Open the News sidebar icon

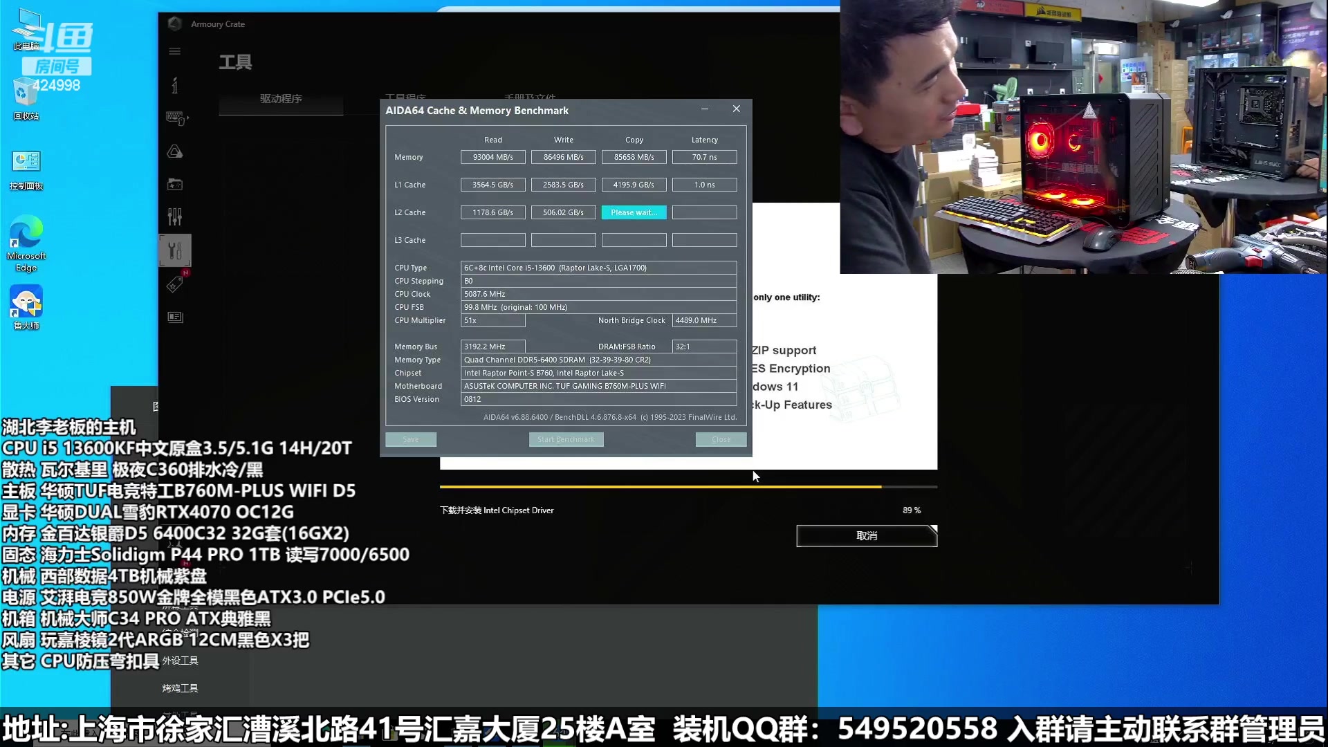(x=175, y=317)
